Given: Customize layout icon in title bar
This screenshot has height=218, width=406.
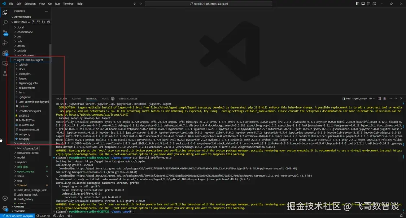Looking at the screenshot, I should point(374,4).
